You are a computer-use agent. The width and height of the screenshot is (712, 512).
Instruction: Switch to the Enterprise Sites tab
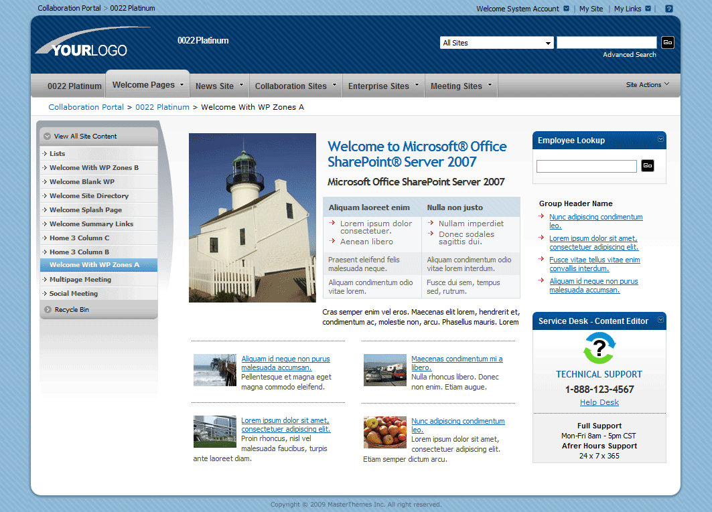(378, 86)
